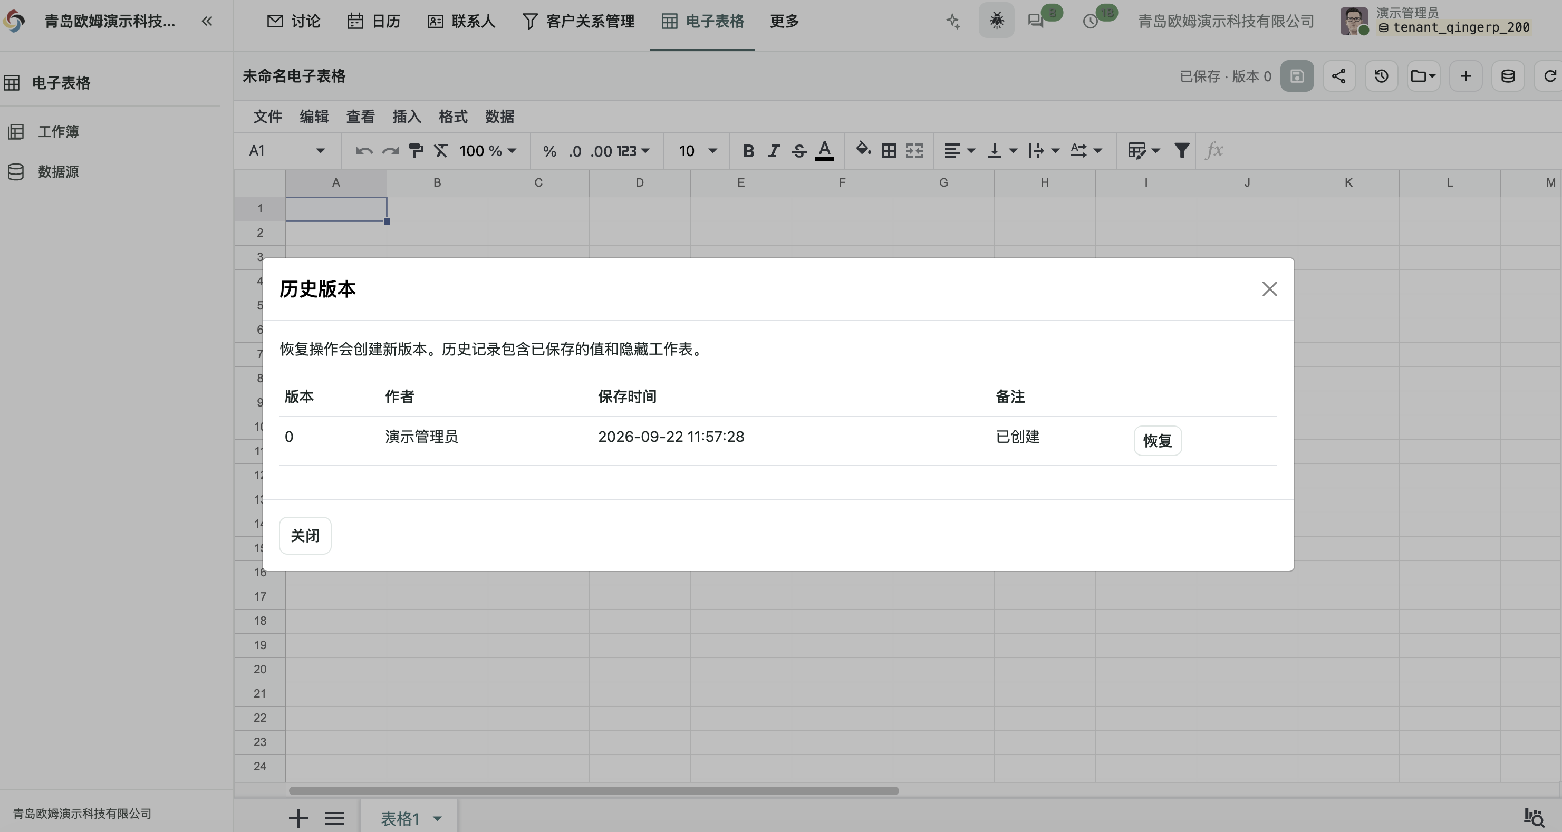Open the user profile avatar menu
Screen dimensions: 1562x832
[x=1353, y=21]
